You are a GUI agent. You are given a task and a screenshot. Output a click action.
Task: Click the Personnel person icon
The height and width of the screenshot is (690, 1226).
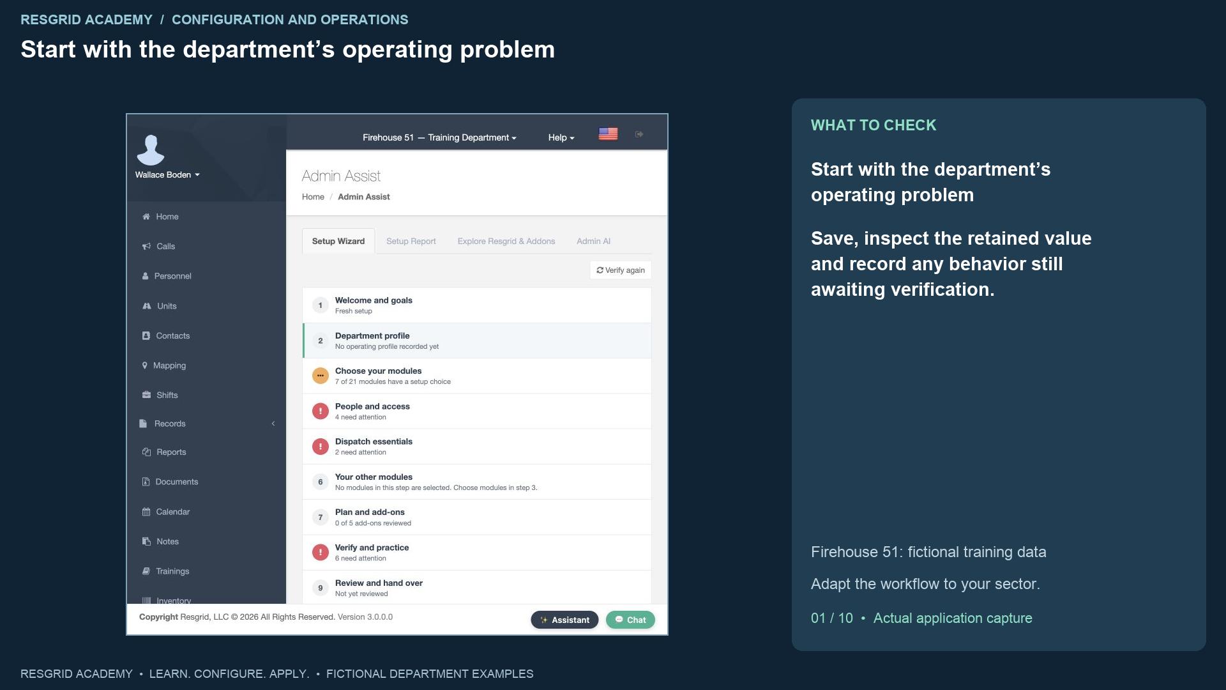click(145, 276)
